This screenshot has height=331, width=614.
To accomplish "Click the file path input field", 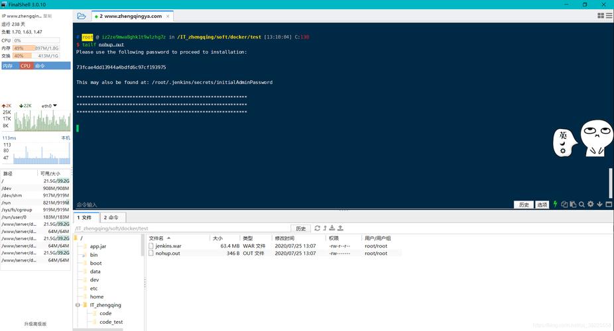I will (182, 228).
